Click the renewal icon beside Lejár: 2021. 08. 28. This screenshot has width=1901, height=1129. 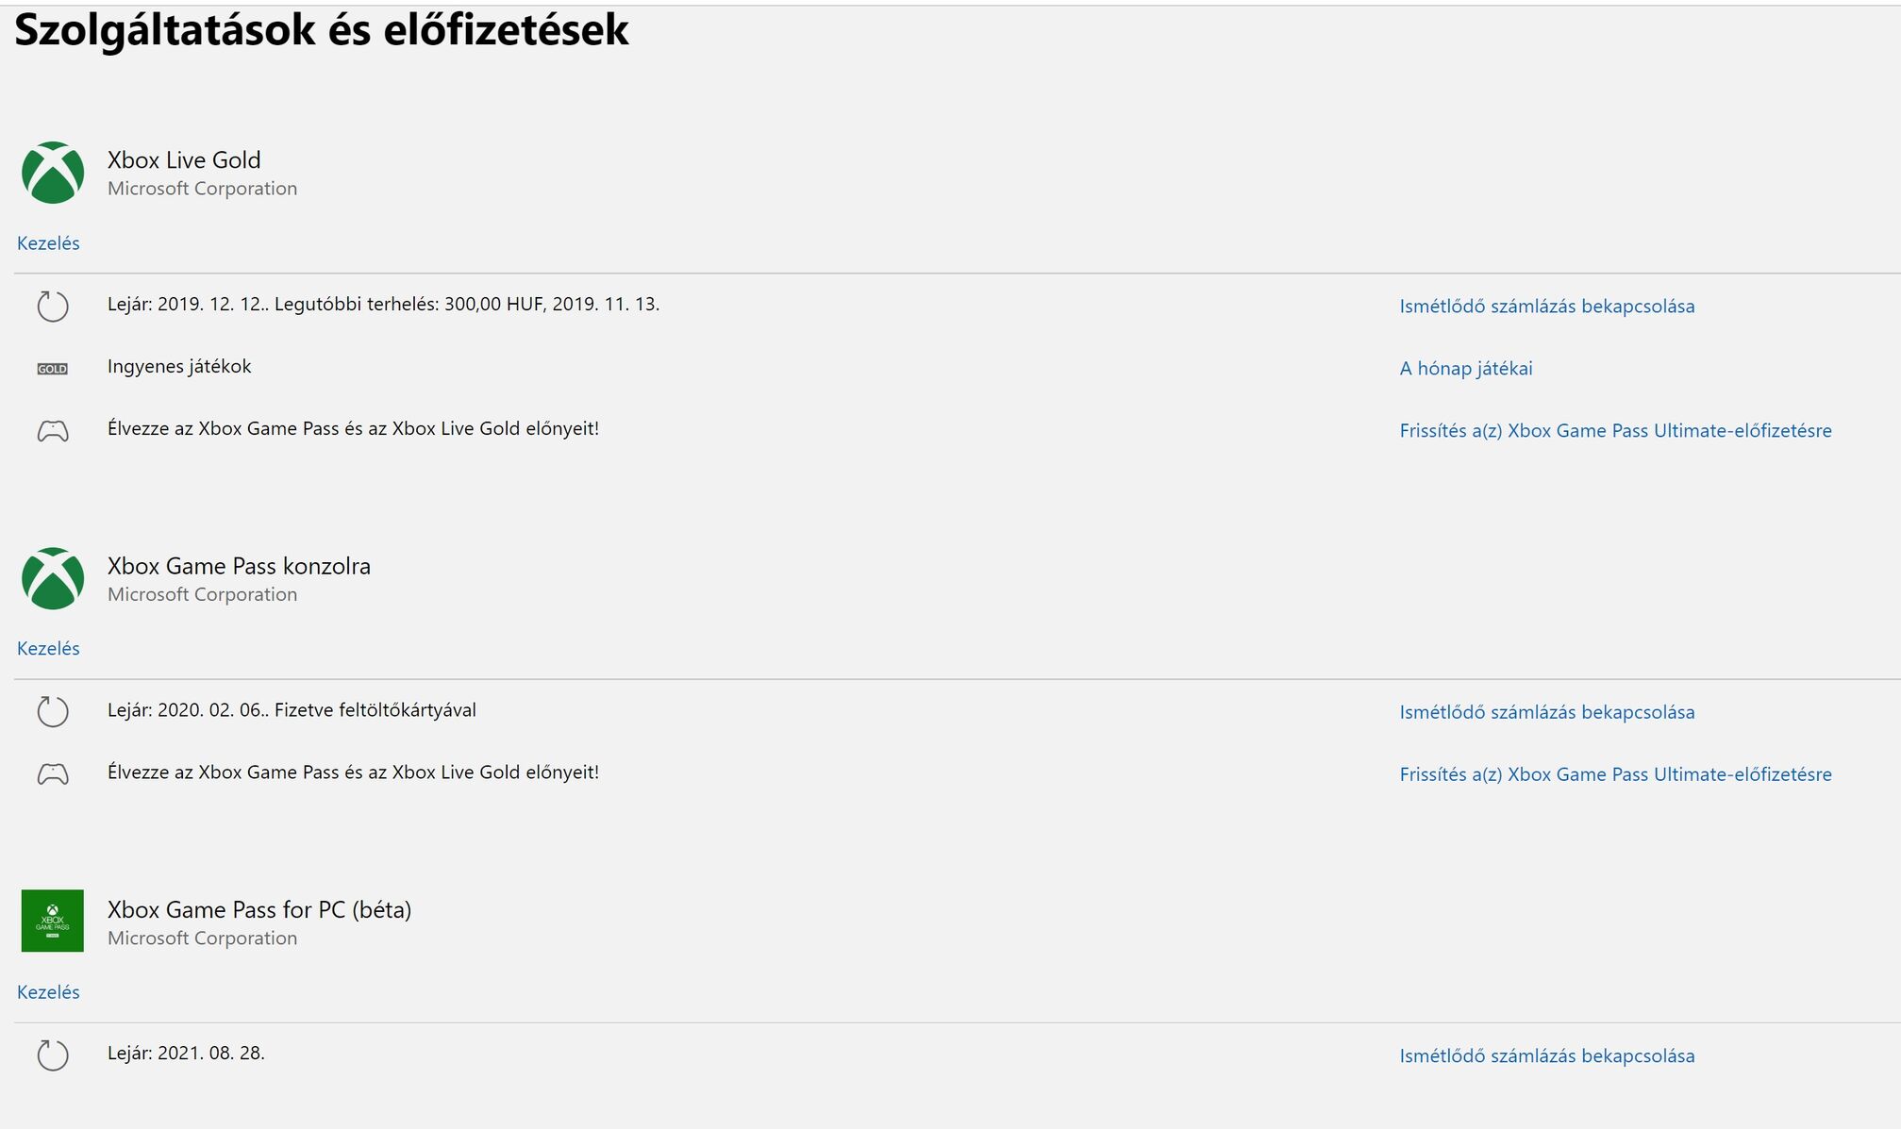tap(53, 1055)
